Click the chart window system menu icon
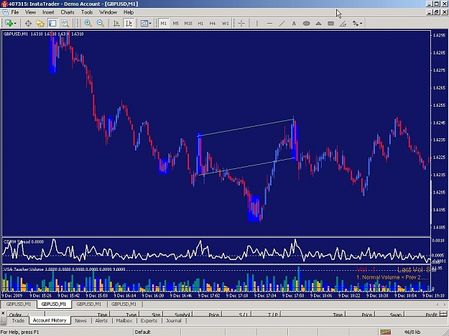The width and height of the screenshot is (449, 336). click(x=5, y=12)
